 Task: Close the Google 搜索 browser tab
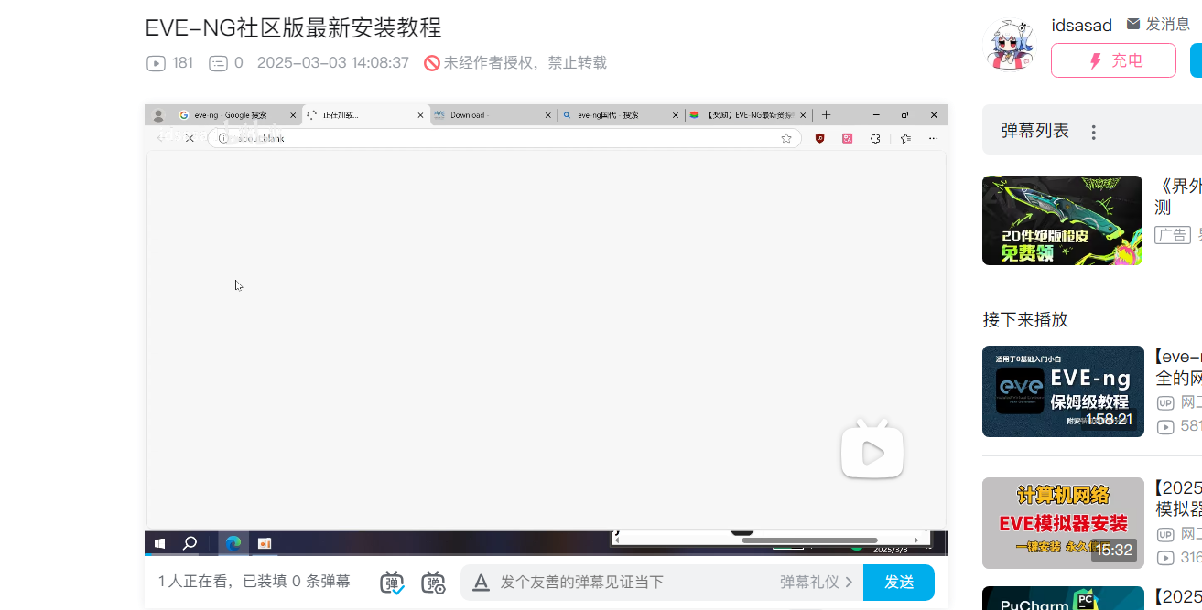pyautogui.click(x=293, y=115)
